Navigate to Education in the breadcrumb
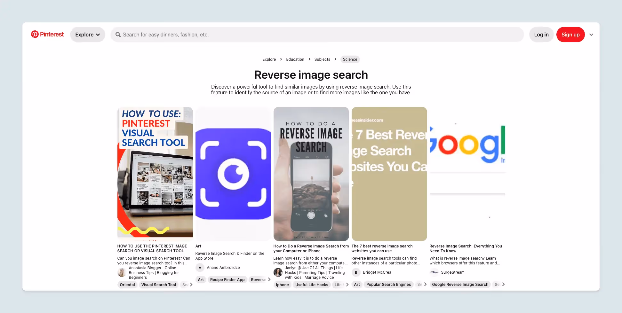622x313 pixels. 295,59
